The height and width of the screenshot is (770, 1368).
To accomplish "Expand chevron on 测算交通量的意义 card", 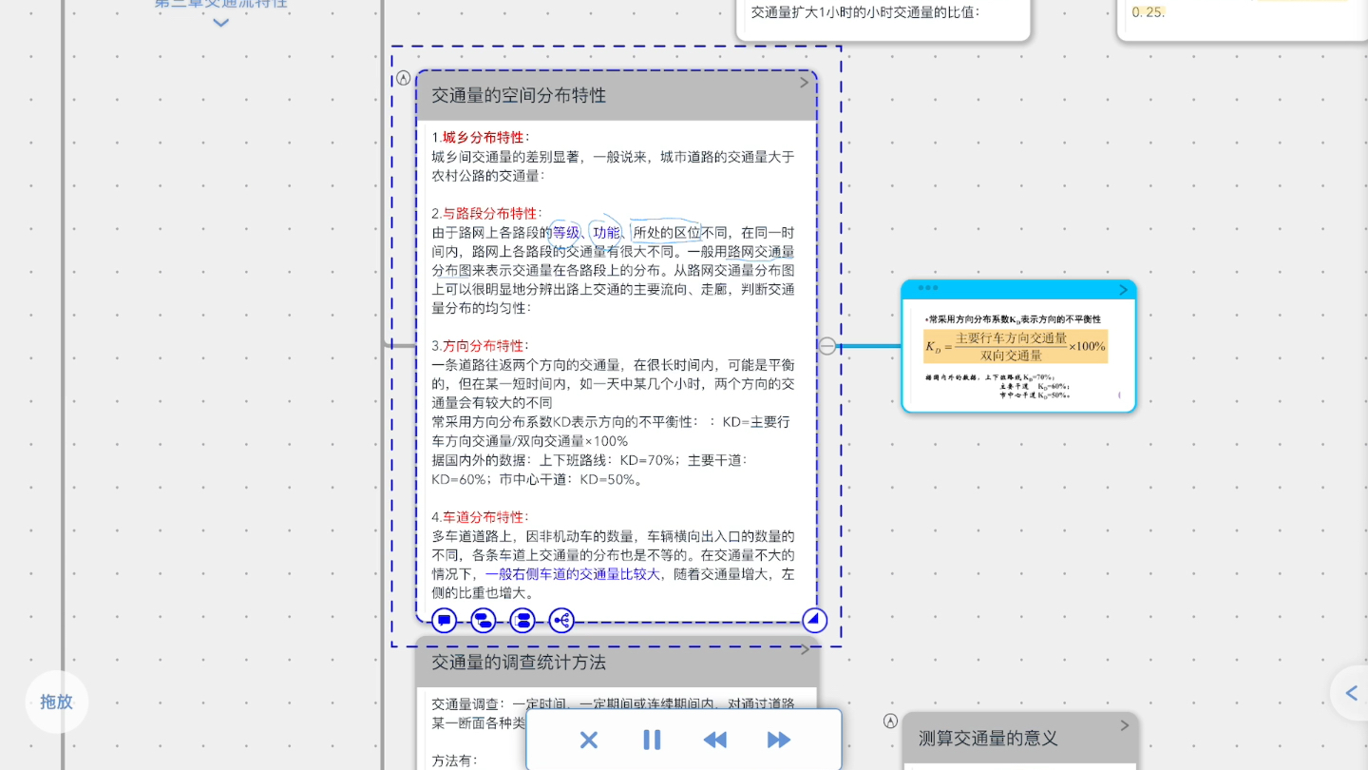I will click(x=1125, y=725).
